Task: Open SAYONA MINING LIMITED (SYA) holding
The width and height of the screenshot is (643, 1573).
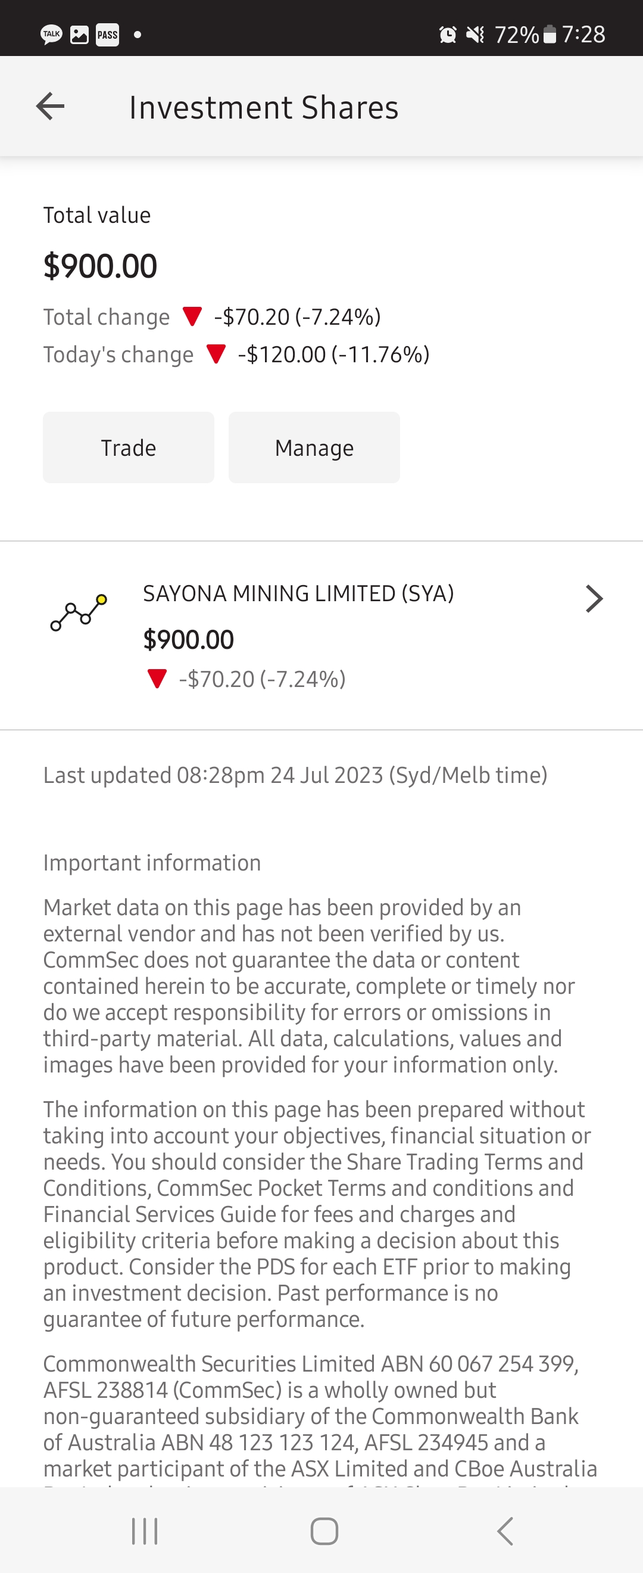Action: click(298, 593)
